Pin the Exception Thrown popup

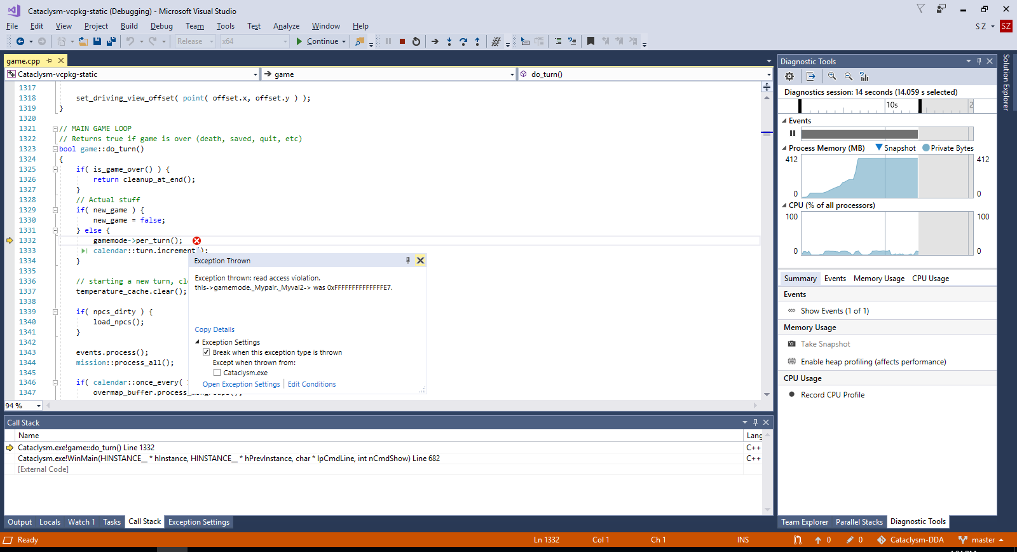point(408,260)
